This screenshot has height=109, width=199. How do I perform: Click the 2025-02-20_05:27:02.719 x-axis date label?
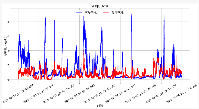[x=39, y=93]
